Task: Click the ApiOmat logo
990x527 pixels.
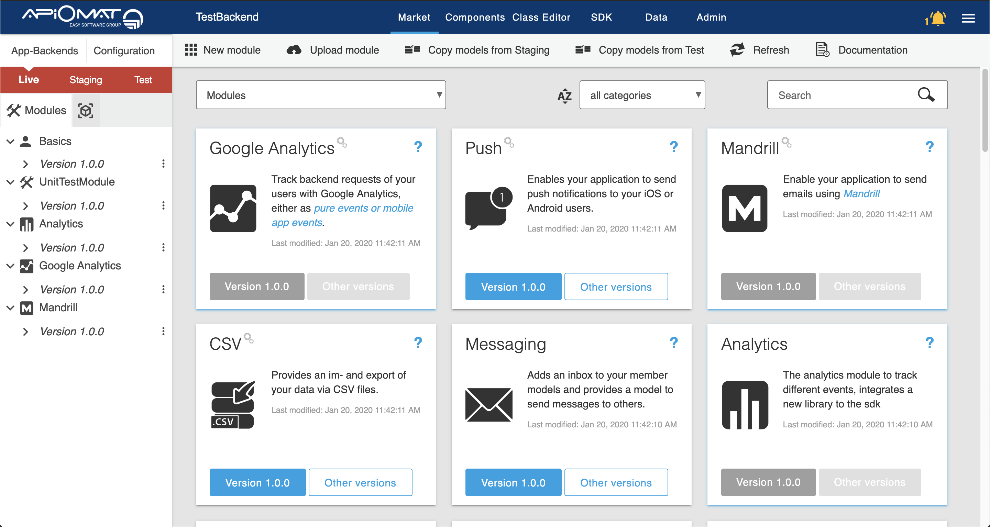Action: 82,17
